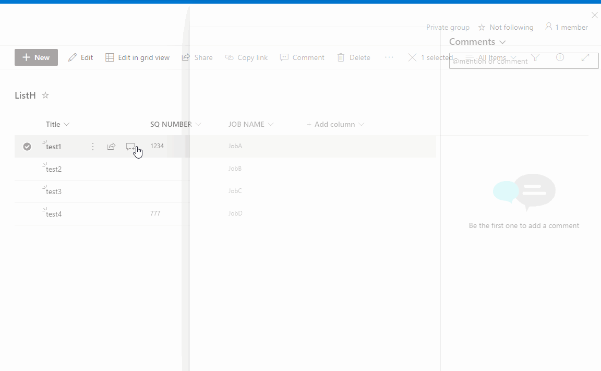601x371 pixels.
Task: Click the New button
Action: pyautogui.click(x=36, y=57)
